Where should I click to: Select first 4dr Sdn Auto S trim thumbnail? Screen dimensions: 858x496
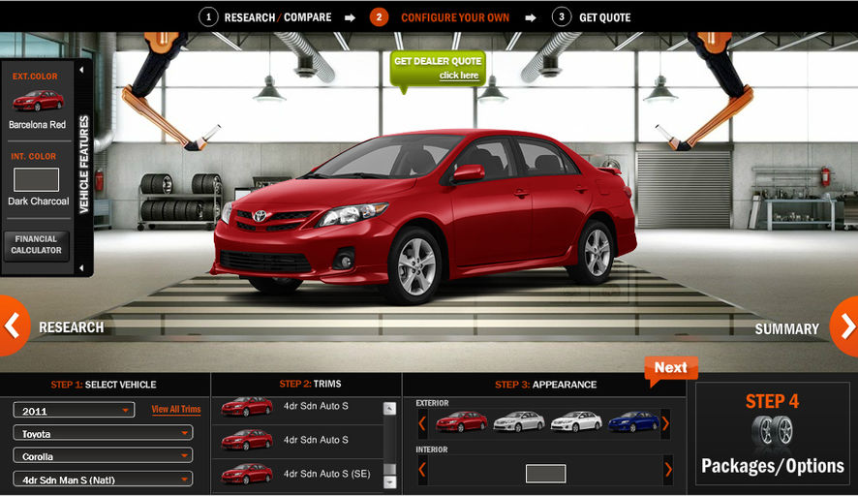click(x=246, y=407)
